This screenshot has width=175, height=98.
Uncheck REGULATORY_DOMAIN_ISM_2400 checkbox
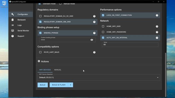click(x=40, y=22)
